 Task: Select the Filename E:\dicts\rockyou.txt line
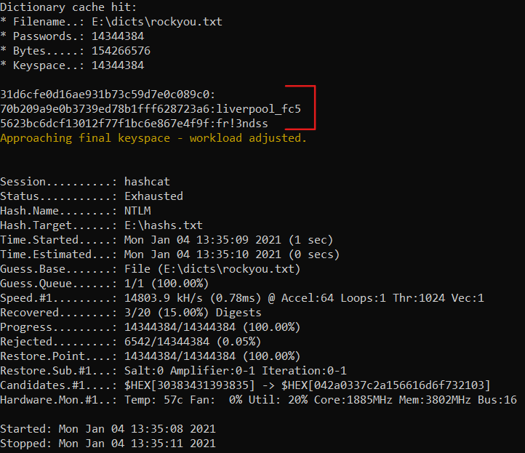click(x=111, y=22)
